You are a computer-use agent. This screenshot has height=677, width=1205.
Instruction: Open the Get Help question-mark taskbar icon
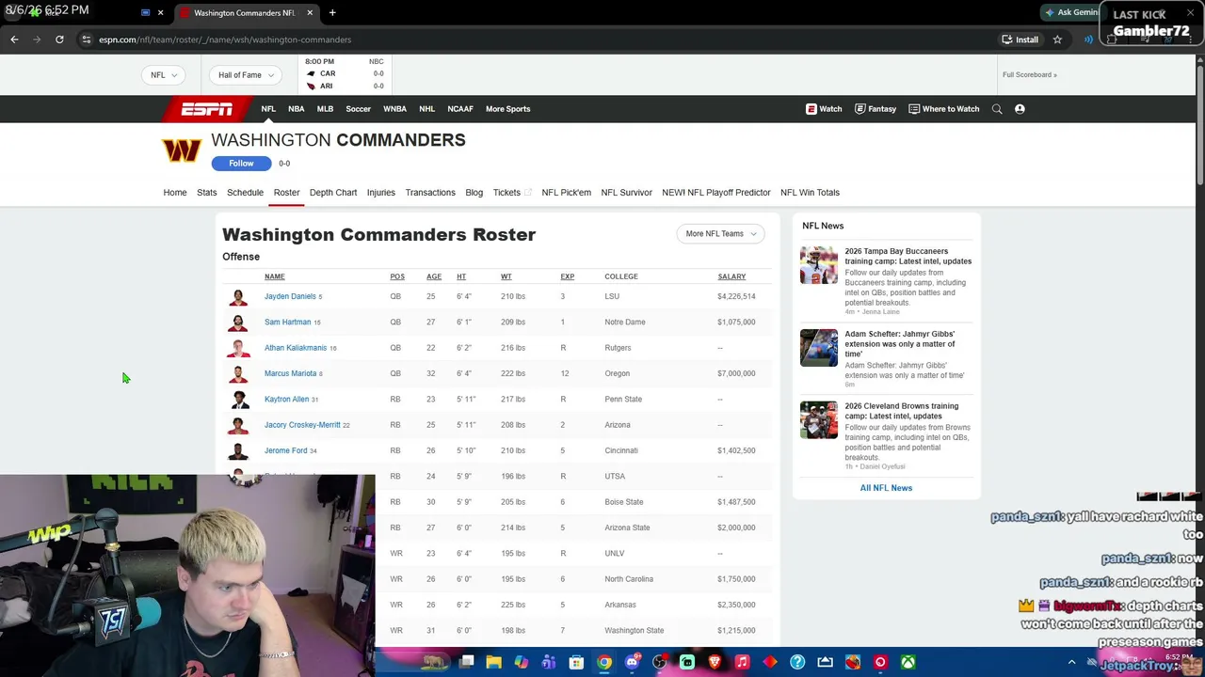[797, 663]
